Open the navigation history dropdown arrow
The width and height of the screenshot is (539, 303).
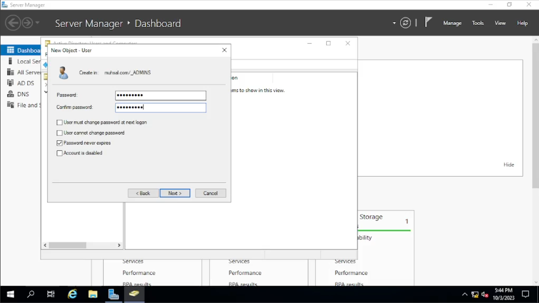pos(37,23)
